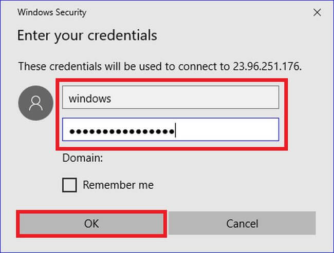Click the letter w starting the username
Image resolution: width=334 pixels, height=253 pixels.
pos(72,99)
